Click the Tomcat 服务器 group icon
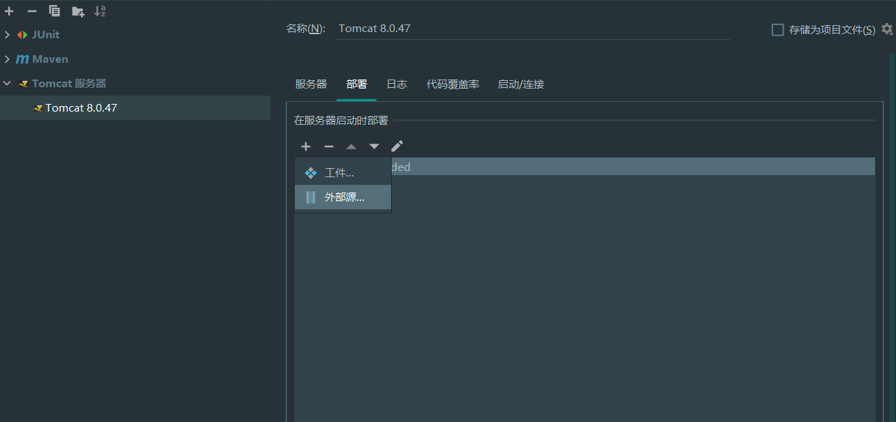Screen dimensions: 896x422 (22, 84)
